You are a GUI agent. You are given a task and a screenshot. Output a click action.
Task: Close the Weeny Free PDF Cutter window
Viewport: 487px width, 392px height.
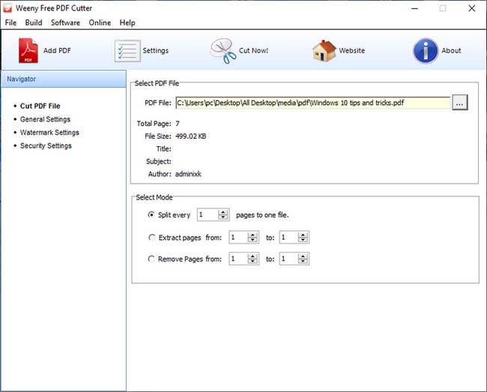(x=471, y=8)
